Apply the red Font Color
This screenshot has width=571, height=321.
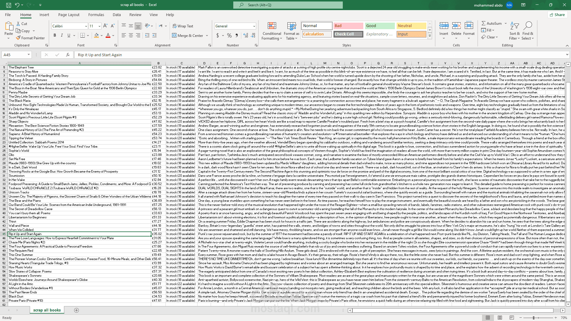108,35
